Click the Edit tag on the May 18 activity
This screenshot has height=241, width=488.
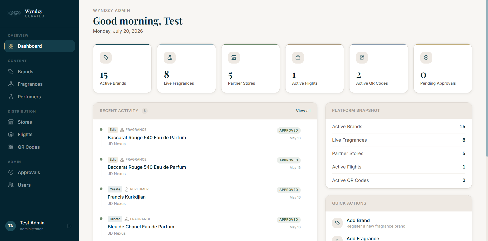click(x=113, y=130)
